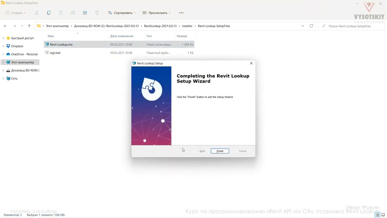Viewport: 387px width, 218px height.
Task: Click Сеть in sidebar
Action: (x=14, y=78)
